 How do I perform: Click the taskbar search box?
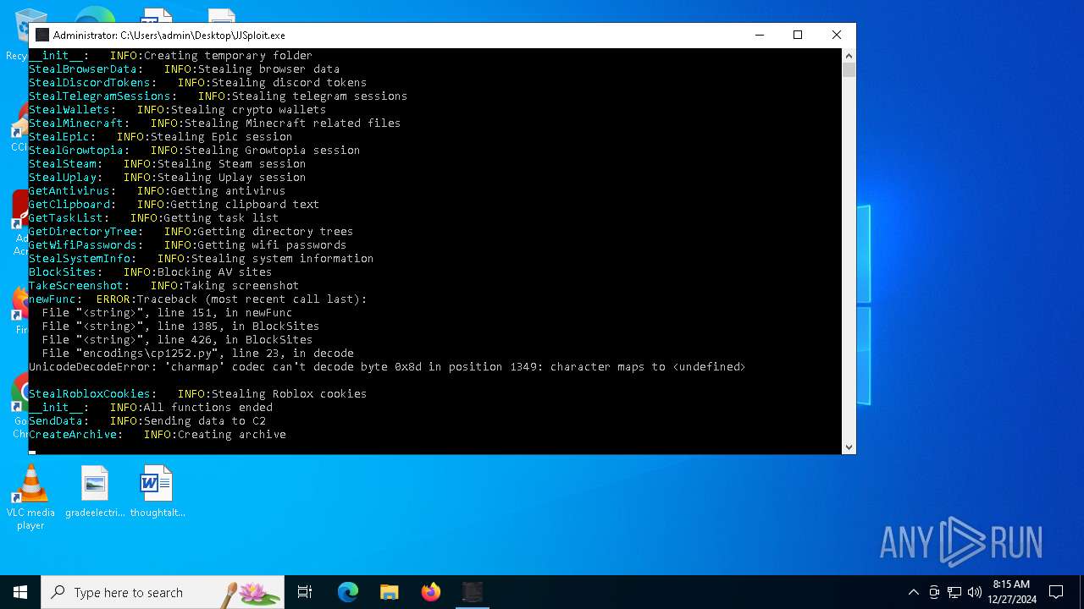coord(163,592)
